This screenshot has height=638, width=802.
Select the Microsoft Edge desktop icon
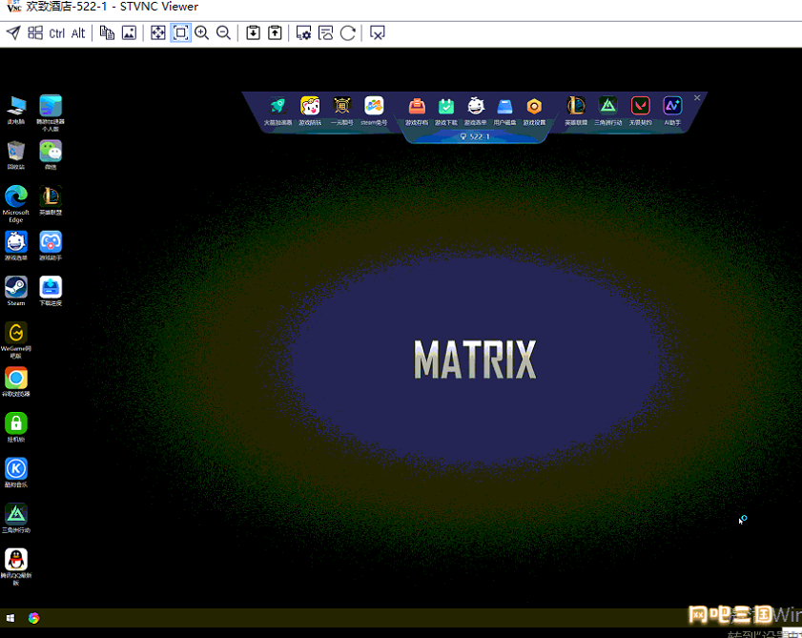tap(16, 204)
